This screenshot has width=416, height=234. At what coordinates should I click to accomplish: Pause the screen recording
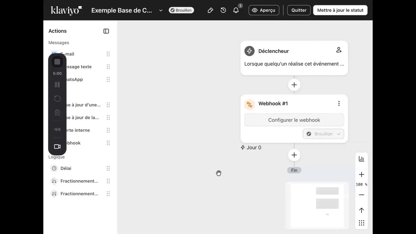[57, 85]
